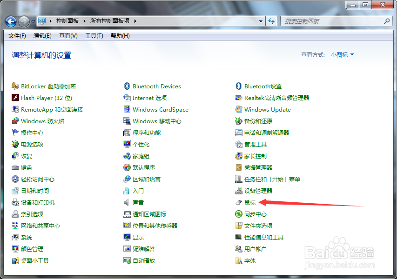397x279 pixels.
Task: Expand the arrow before 控制面板 breadcrumb
Action: point(51,21)
